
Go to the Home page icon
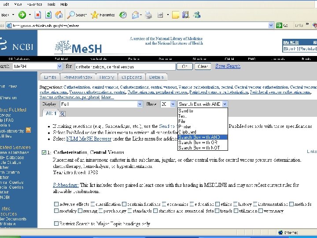coord(59,15)
